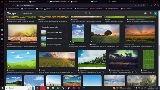
Task: Open the weather widget in taskbar
Action: tap(122, 88)
